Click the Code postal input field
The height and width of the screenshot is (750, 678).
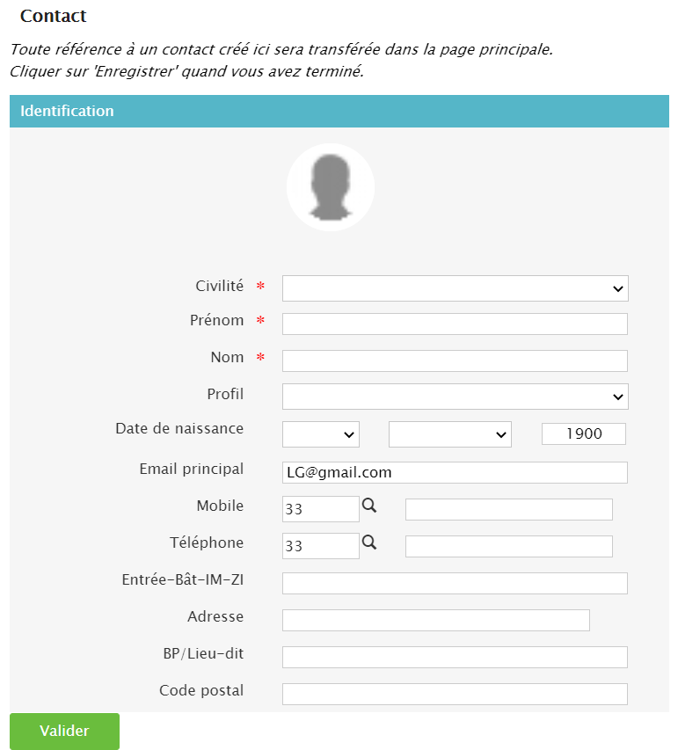tap(455, 694)
